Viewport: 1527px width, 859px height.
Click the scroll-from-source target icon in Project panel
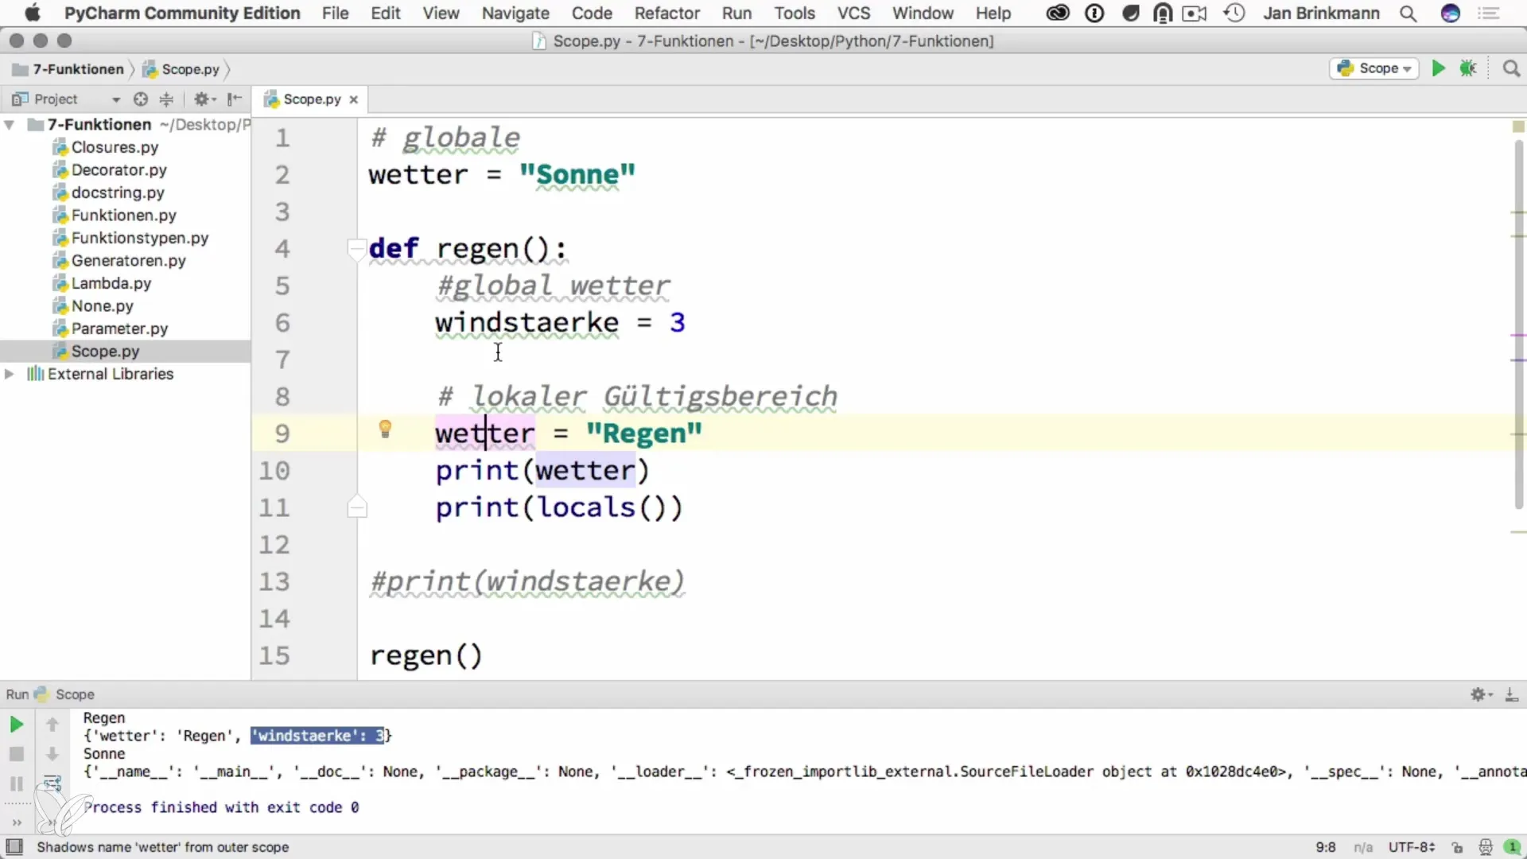pyautogui.click(x=141, y=99)
